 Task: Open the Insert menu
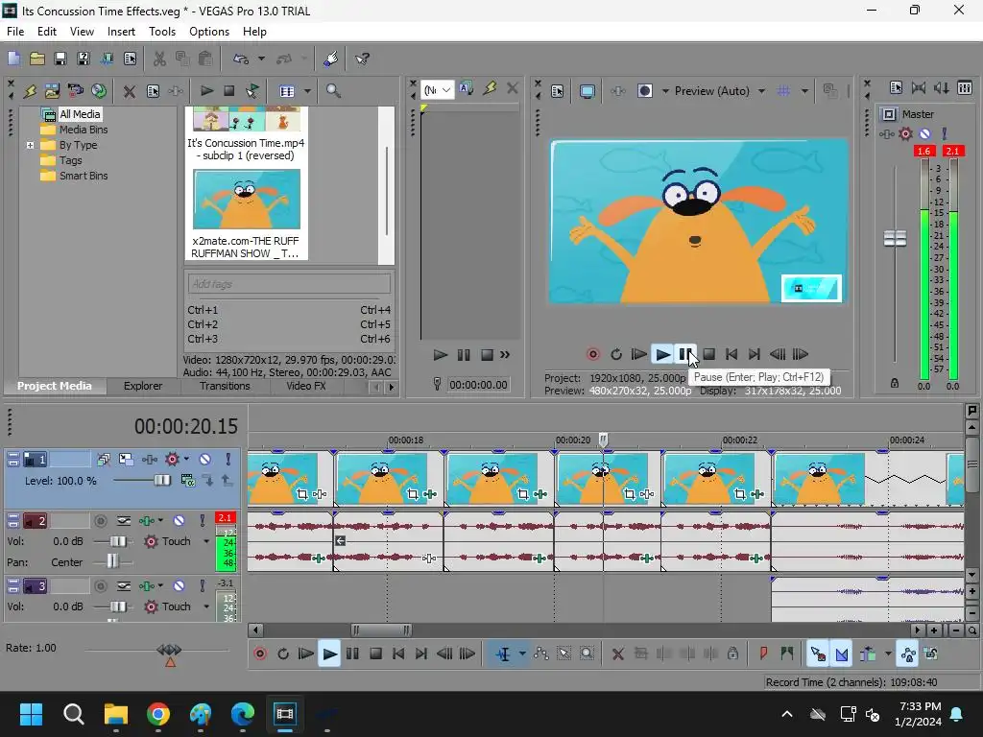[121, 32]
